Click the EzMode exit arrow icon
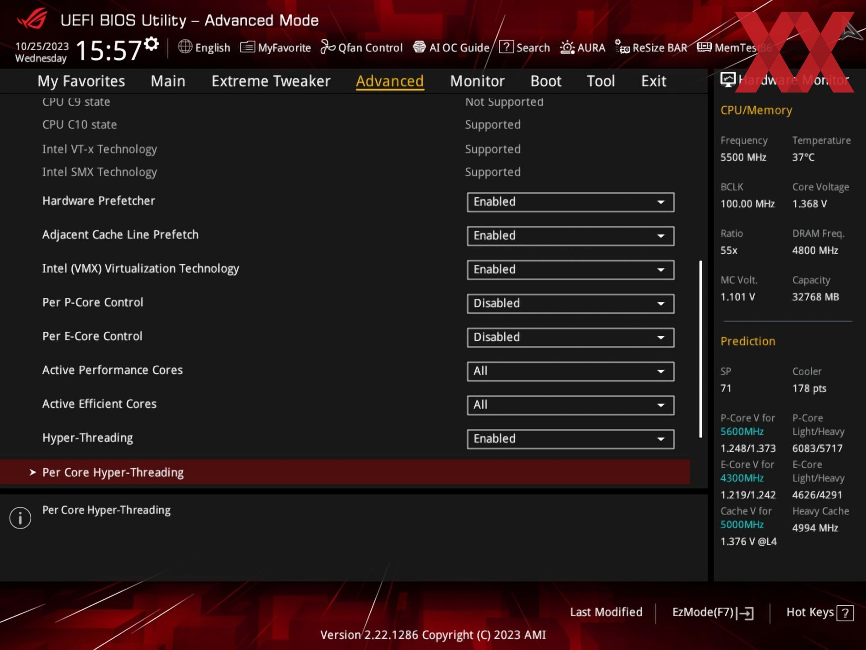The height and width of the screenshot is (650, 866). tap(746, 613)
